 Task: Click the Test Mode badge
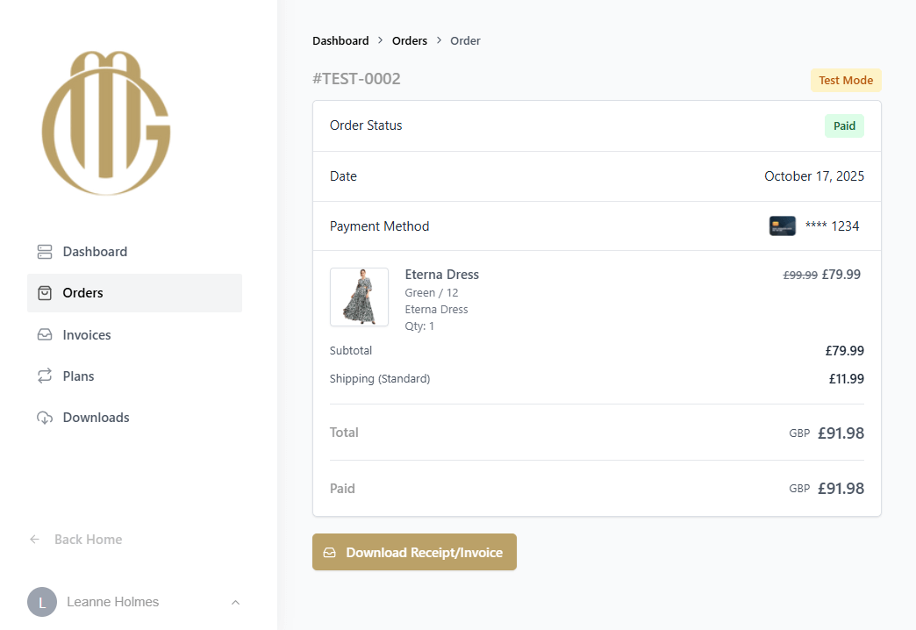point(846,81)
